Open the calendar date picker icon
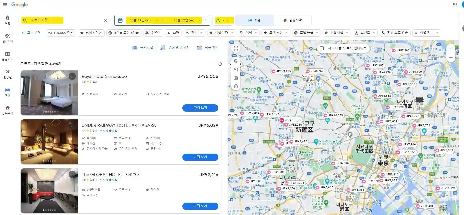 point(120,20)
